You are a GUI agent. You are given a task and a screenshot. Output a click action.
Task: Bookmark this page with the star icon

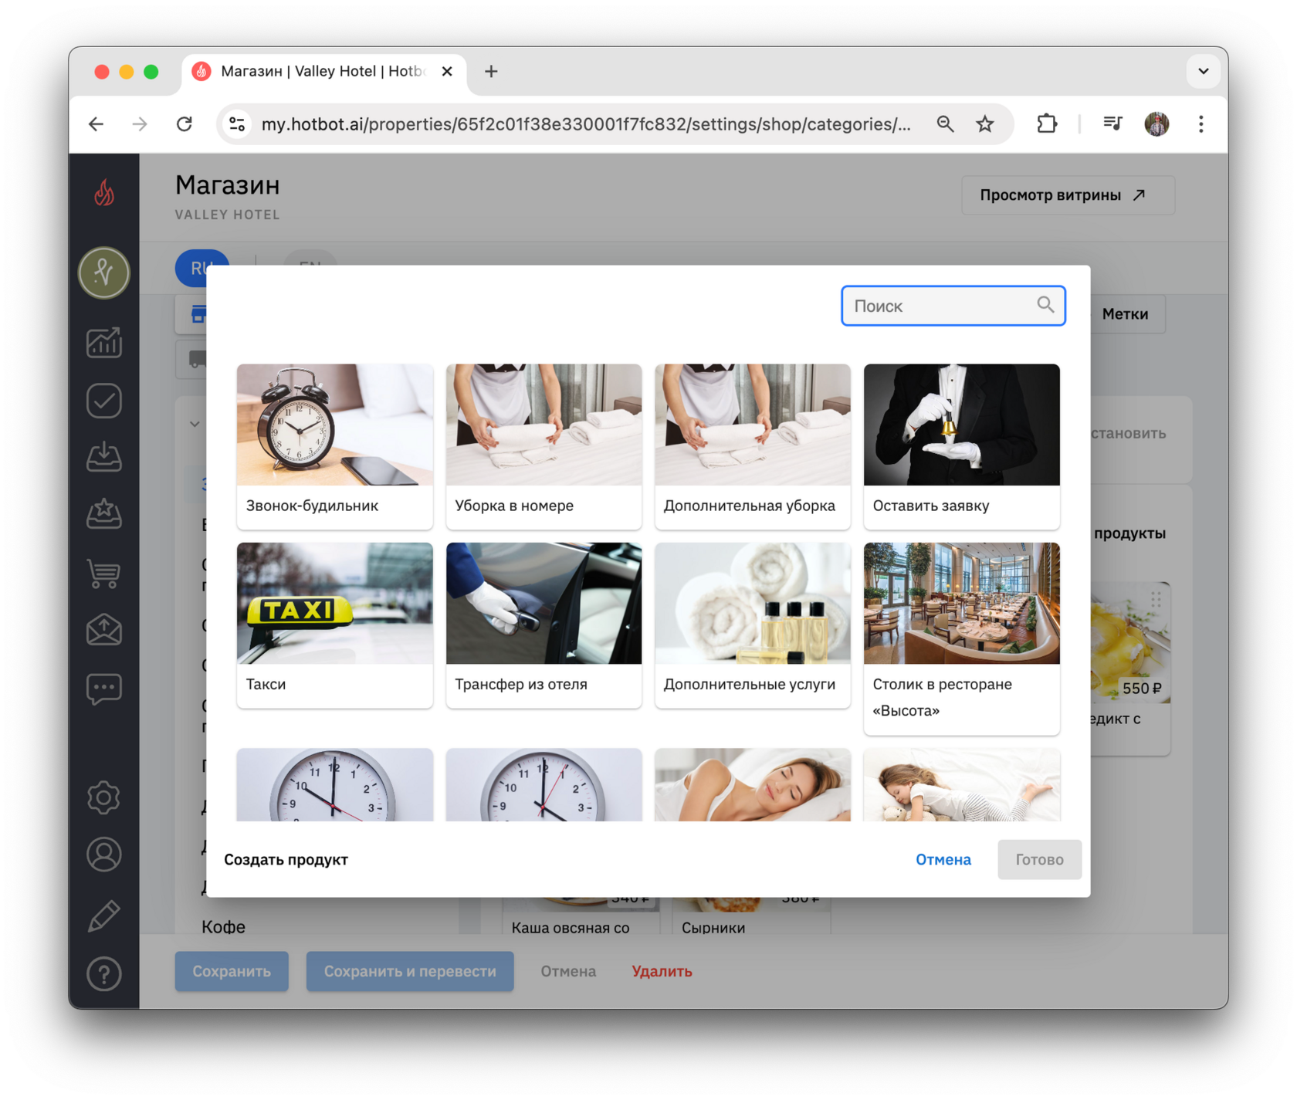985,124
